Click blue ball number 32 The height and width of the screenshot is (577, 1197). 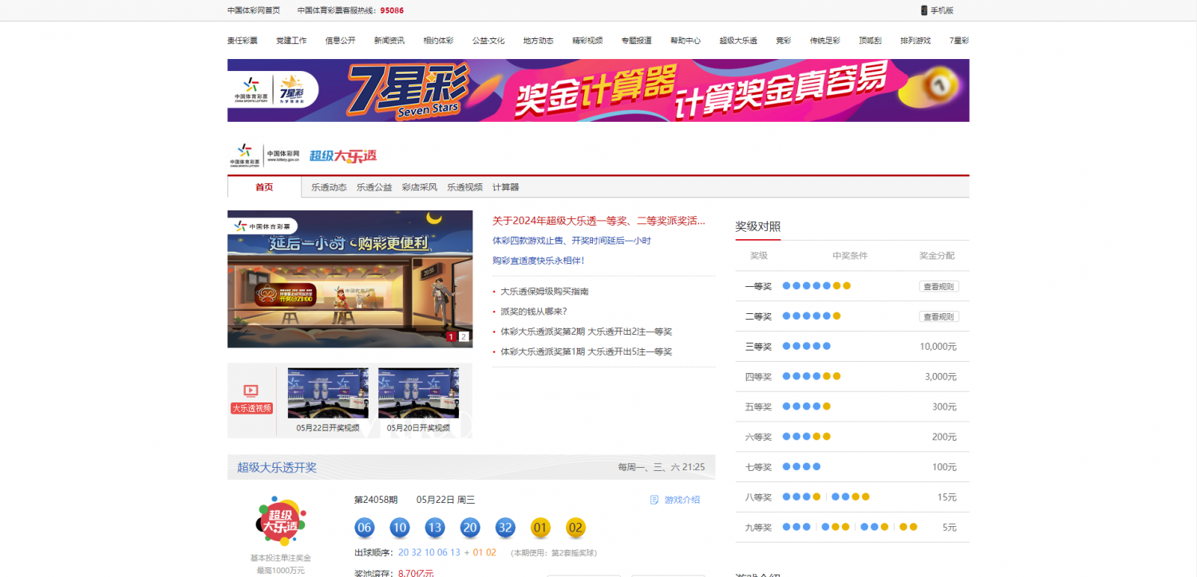(505, 528)
